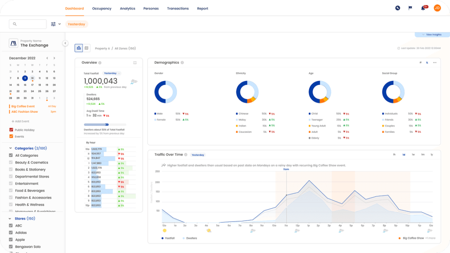Open Demographics more options ellipsis
The image size is (450, 253).
point(435,63)
